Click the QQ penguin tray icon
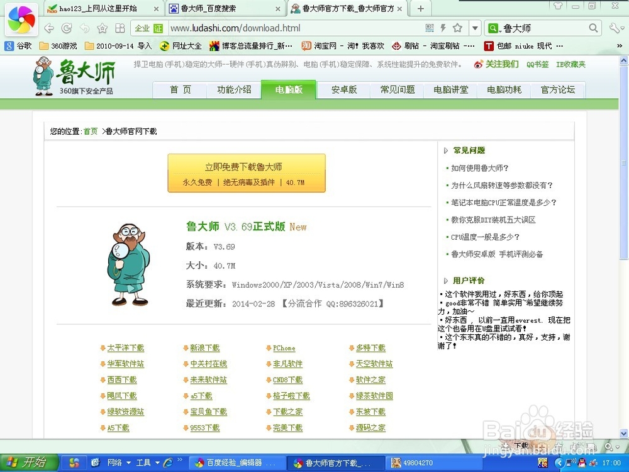This screenshot has height=472, width=629. (582, 463)
